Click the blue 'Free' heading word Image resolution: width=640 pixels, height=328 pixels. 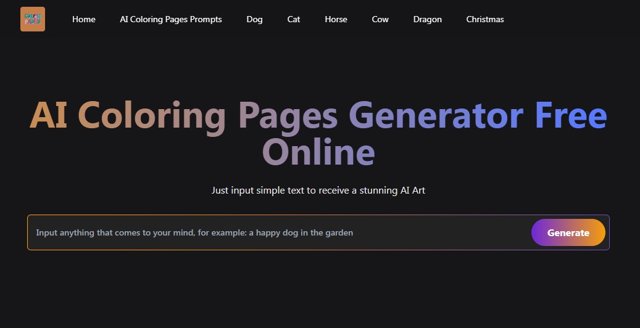[571, 115]
